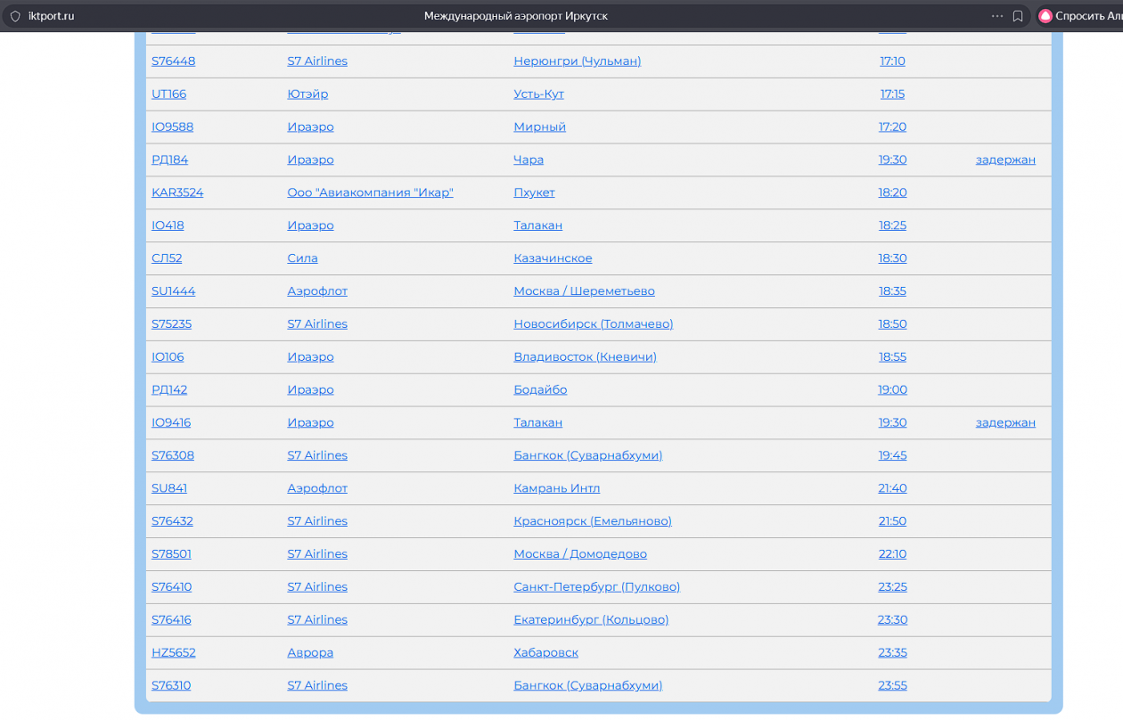Screen dimensions: 1123x720
Task: Open flight S76448 details
Action: (173, 61)
